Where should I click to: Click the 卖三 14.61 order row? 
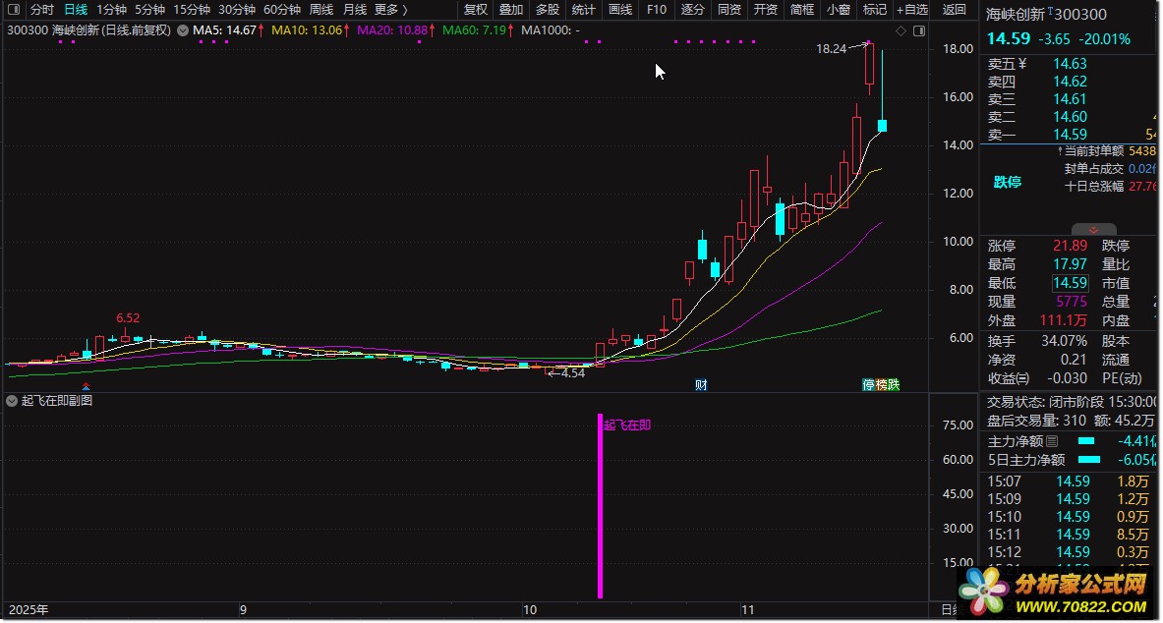point(1071,99)
